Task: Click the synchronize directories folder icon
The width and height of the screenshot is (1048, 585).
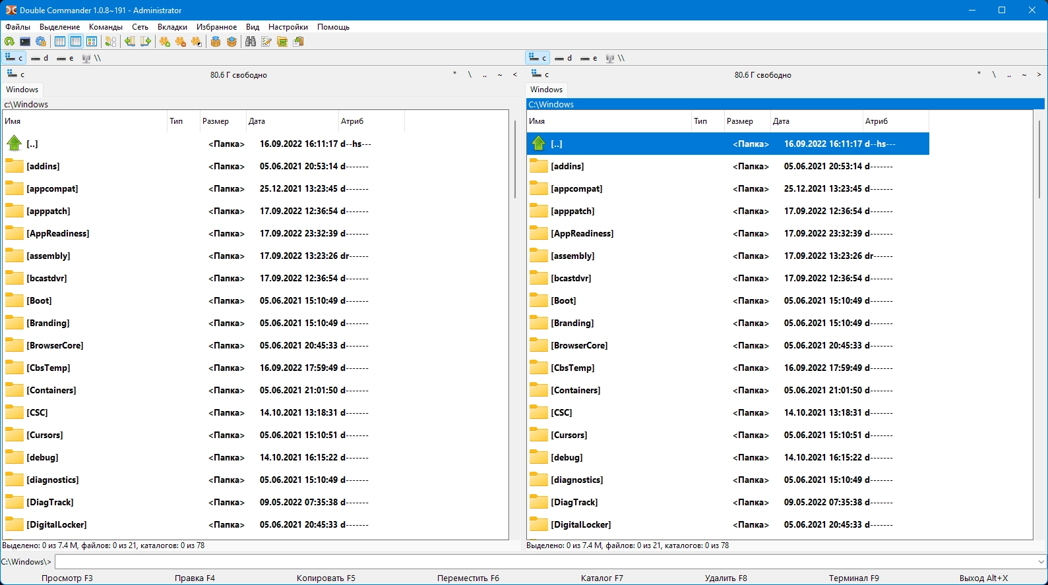Action: tap(282, 42)
